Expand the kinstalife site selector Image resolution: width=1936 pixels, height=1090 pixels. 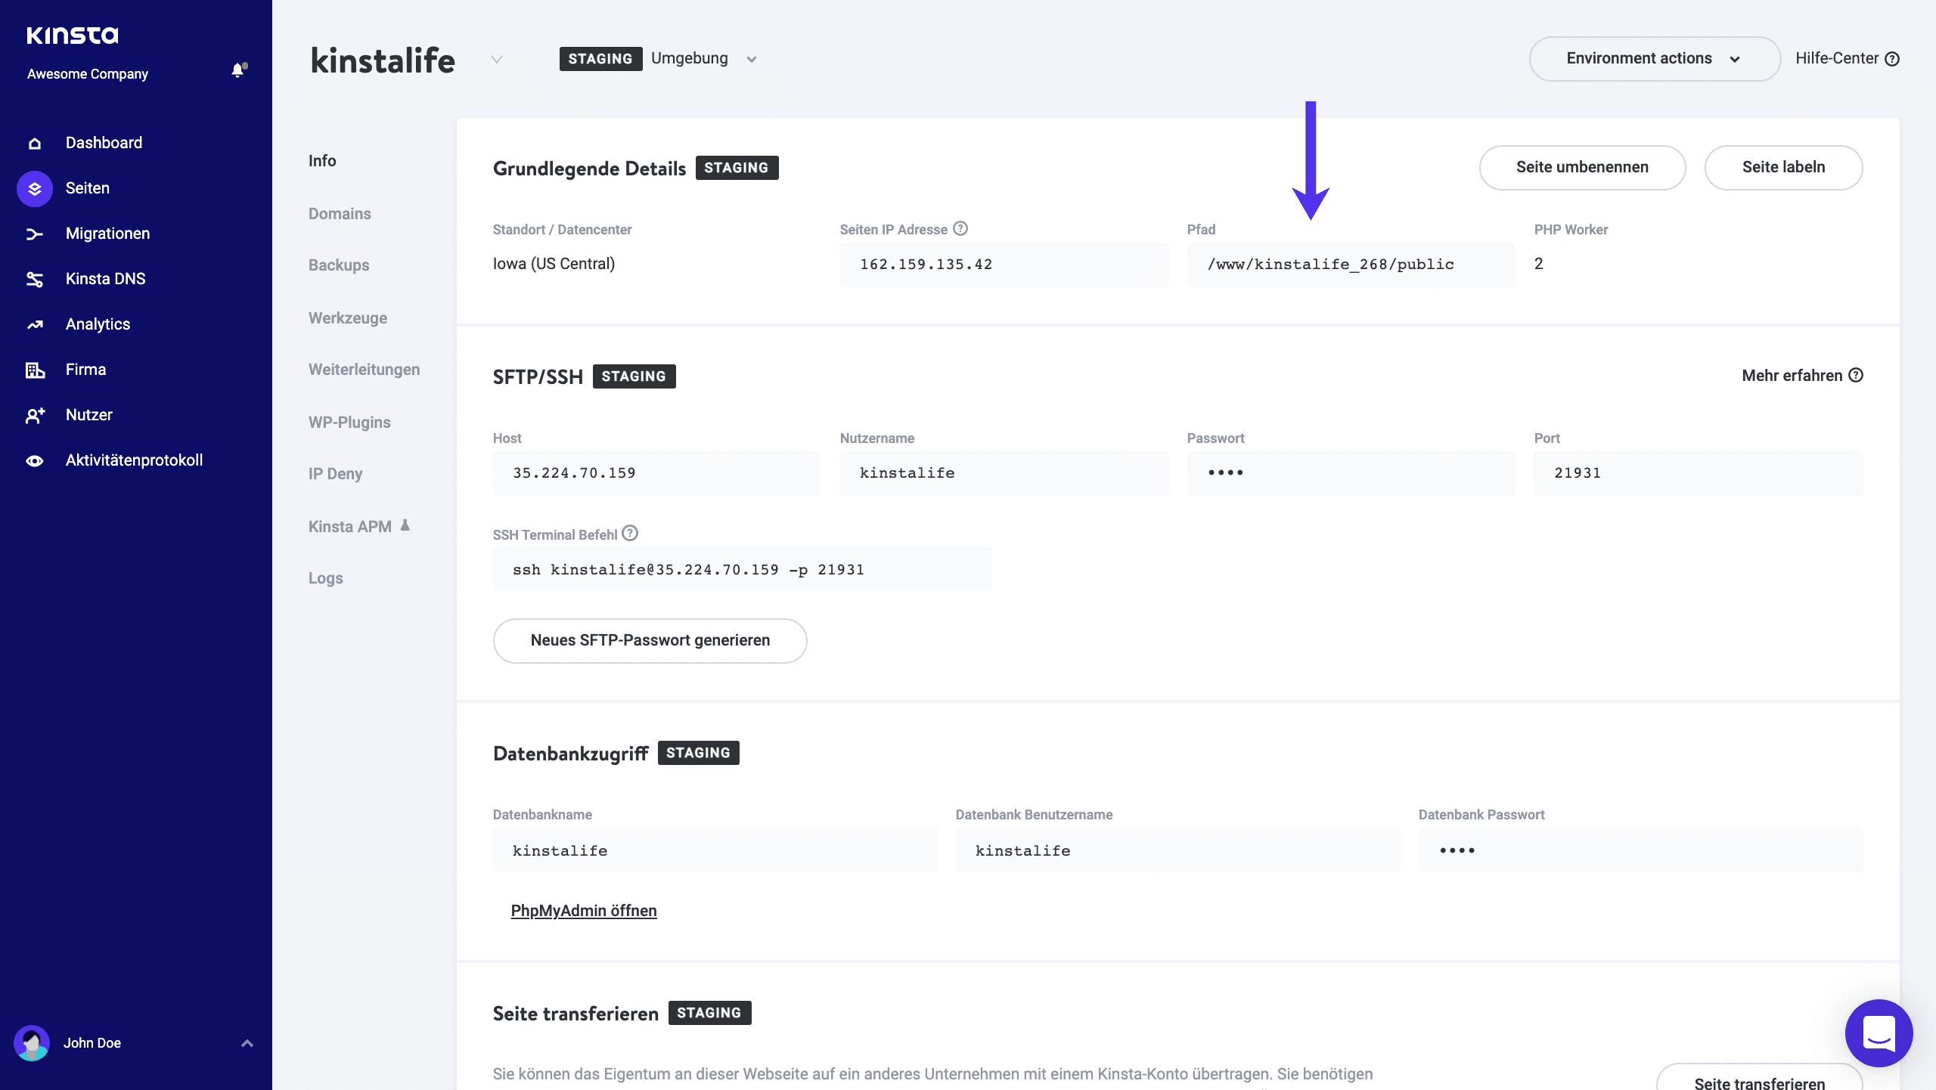pyautogui.click(x=497, y=60)
